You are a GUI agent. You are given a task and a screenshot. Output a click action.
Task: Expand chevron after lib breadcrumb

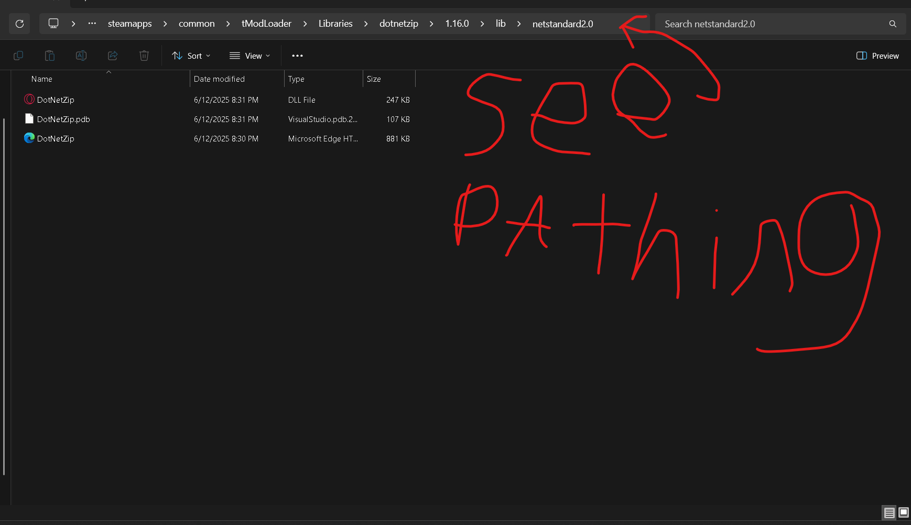pos(519,24)
